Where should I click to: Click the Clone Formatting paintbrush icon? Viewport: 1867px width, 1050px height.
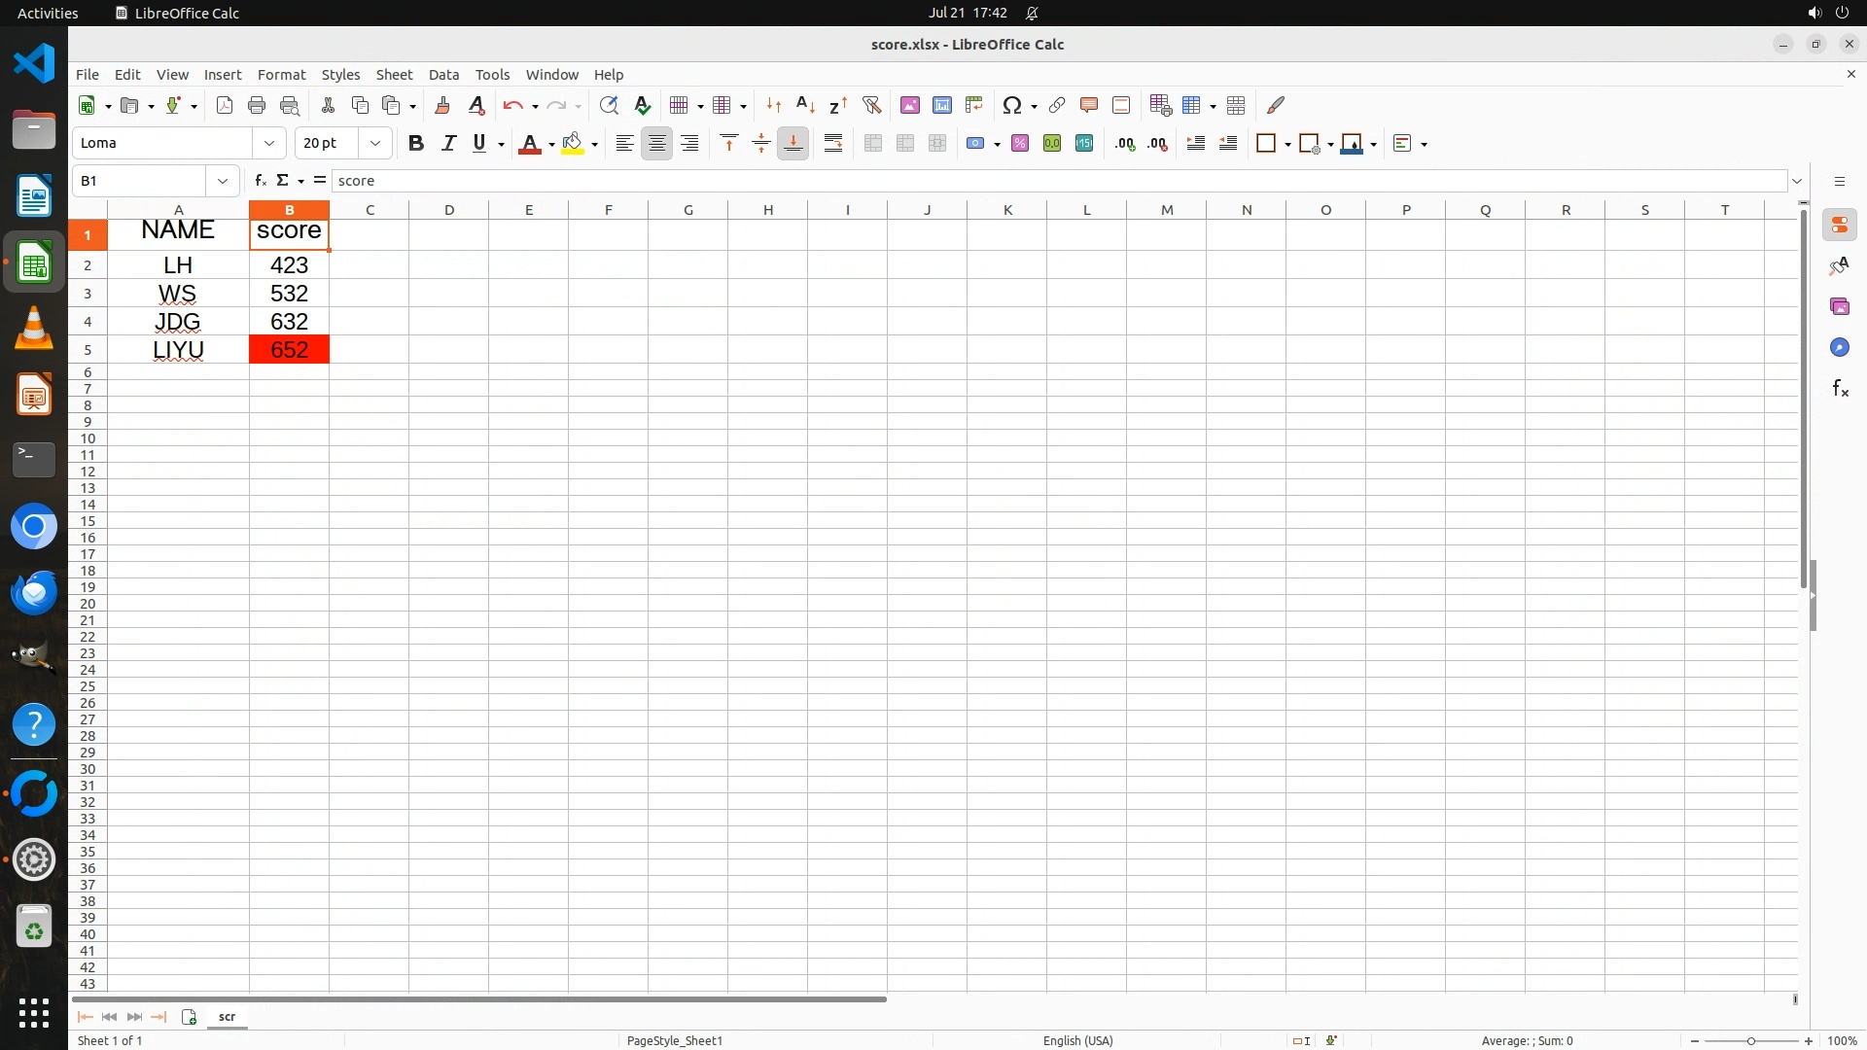(x=442, y=105)
